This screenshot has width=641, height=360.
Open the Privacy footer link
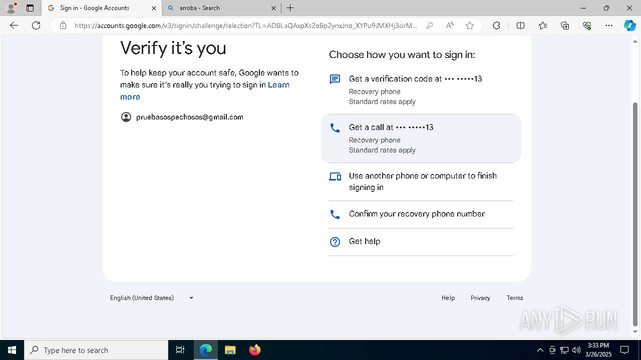coord(480,298)
